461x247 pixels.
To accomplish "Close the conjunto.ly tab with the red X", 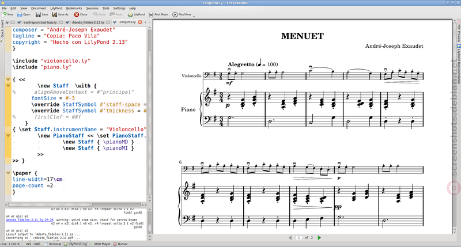I will [140, 22].
